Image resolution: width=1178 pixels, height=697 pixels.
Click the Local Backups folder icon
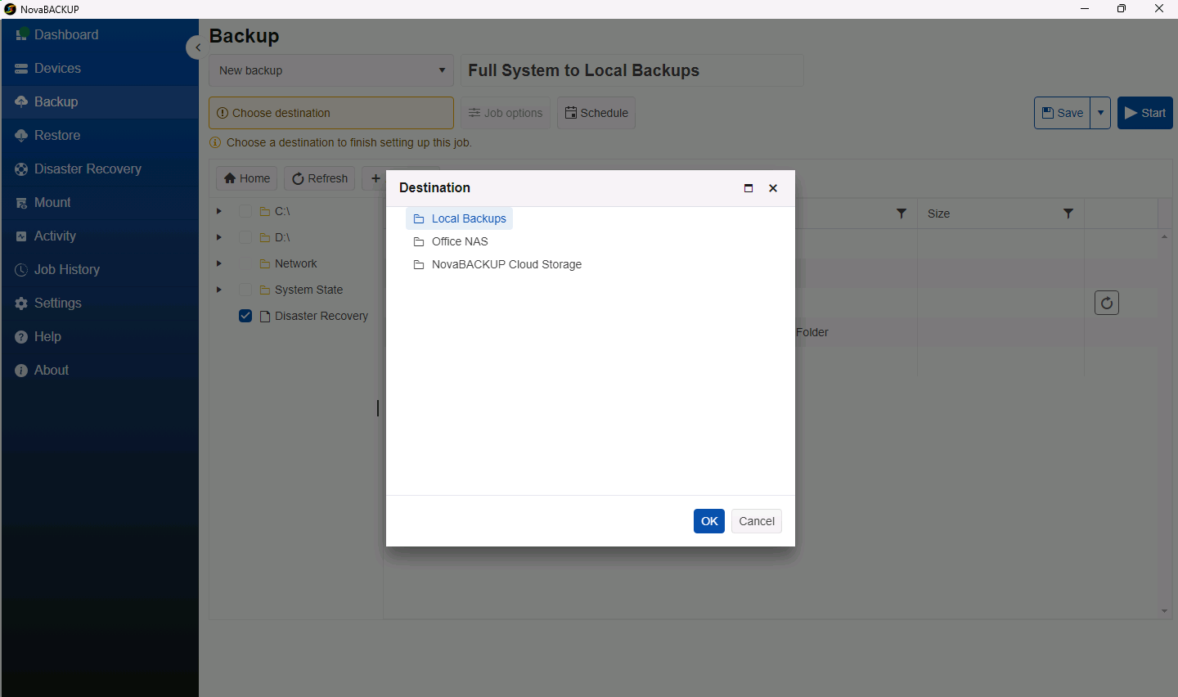tap(419, 218)
